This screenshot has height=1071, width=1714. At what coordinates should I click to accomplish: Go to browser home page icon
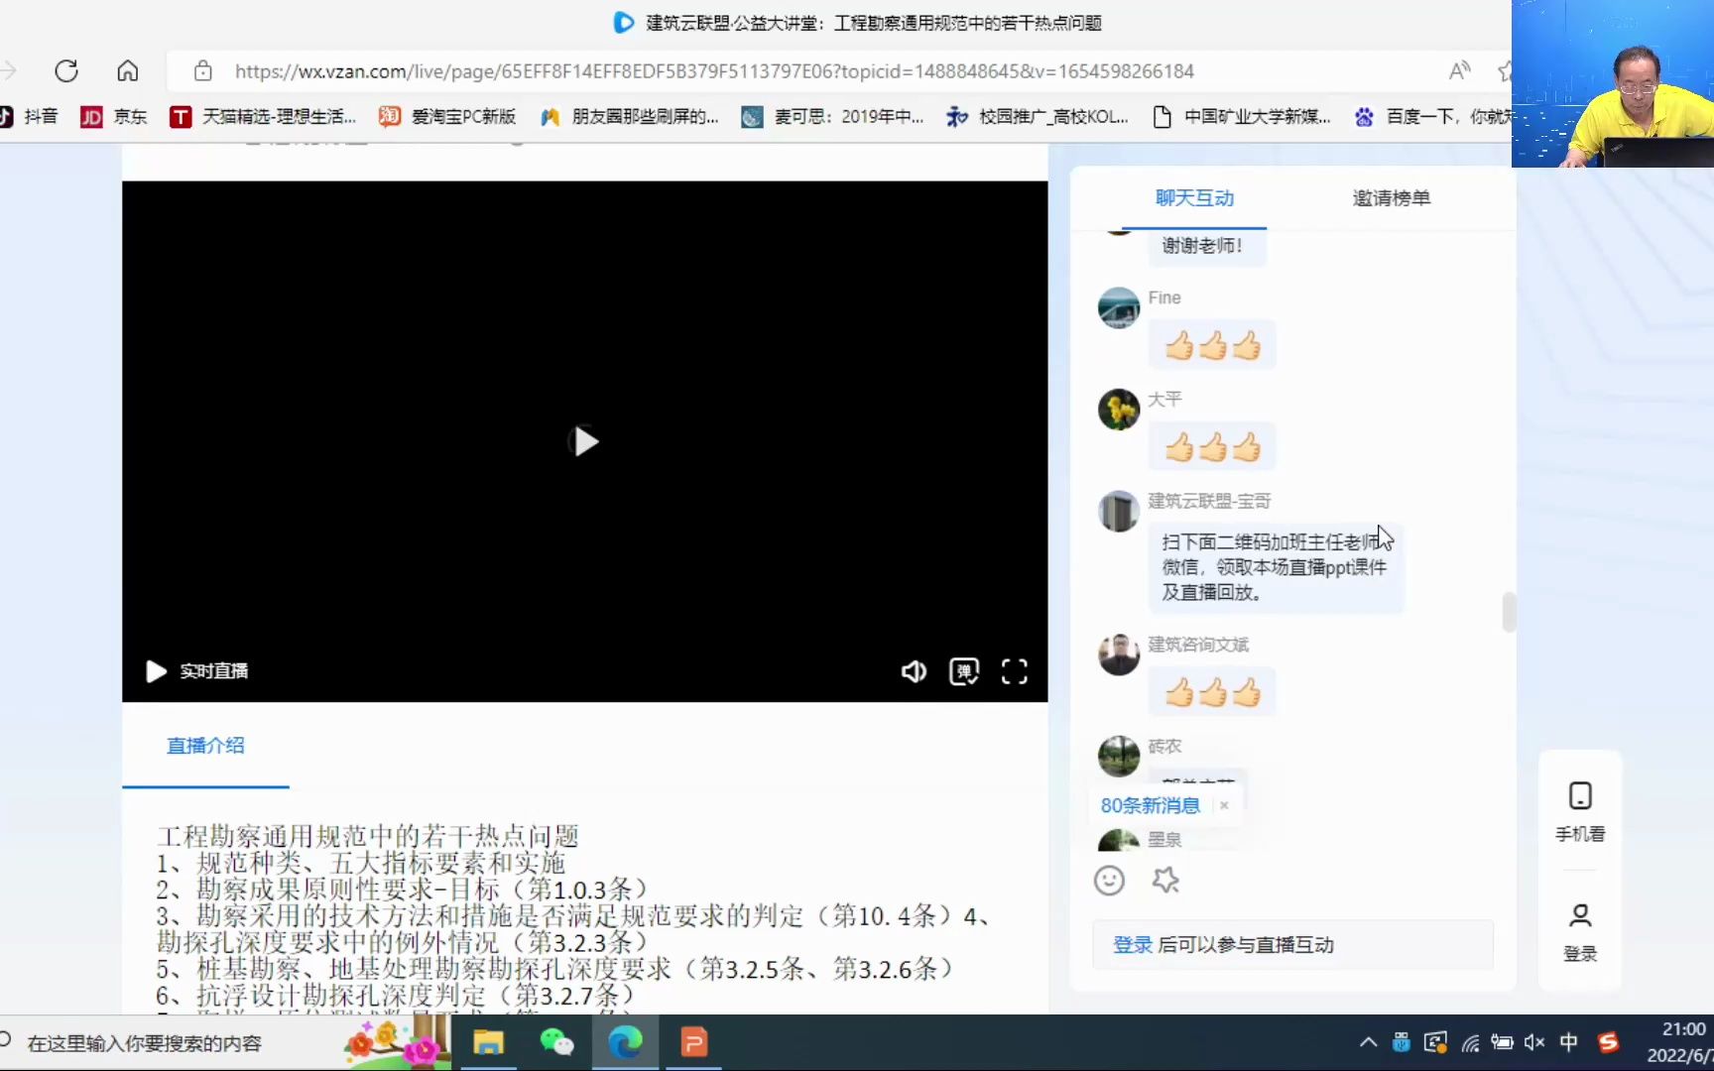point(128,71)
